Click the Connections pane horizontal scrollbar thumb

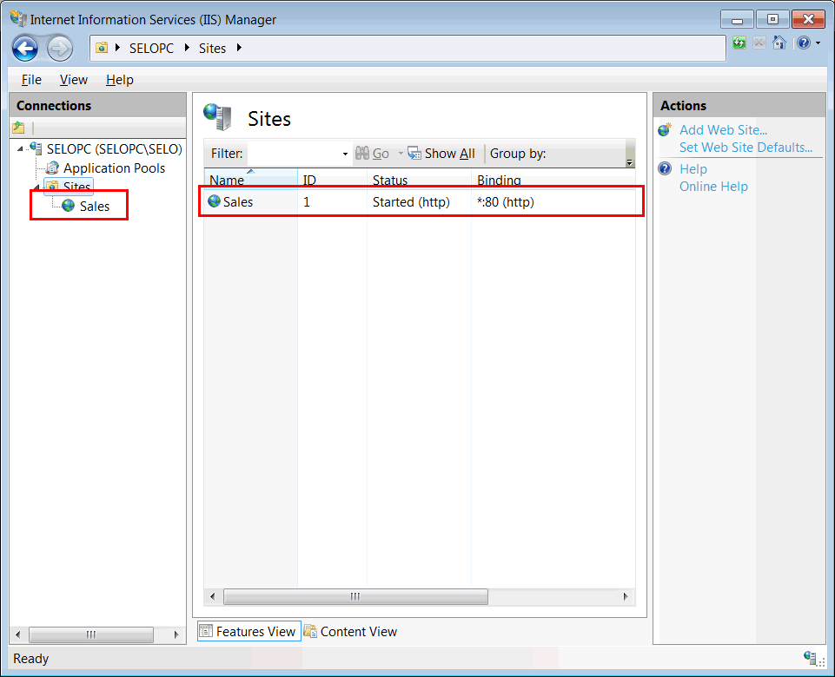click(91, 634)
